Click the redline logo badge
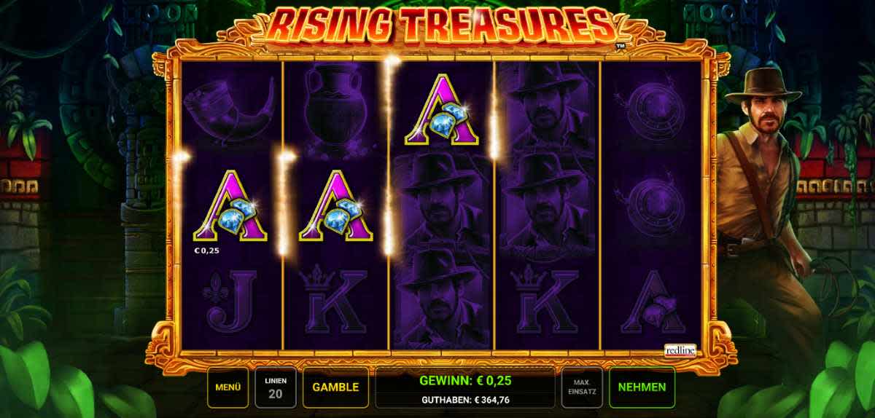Screen dimensions: 875x418 [680, 351]
